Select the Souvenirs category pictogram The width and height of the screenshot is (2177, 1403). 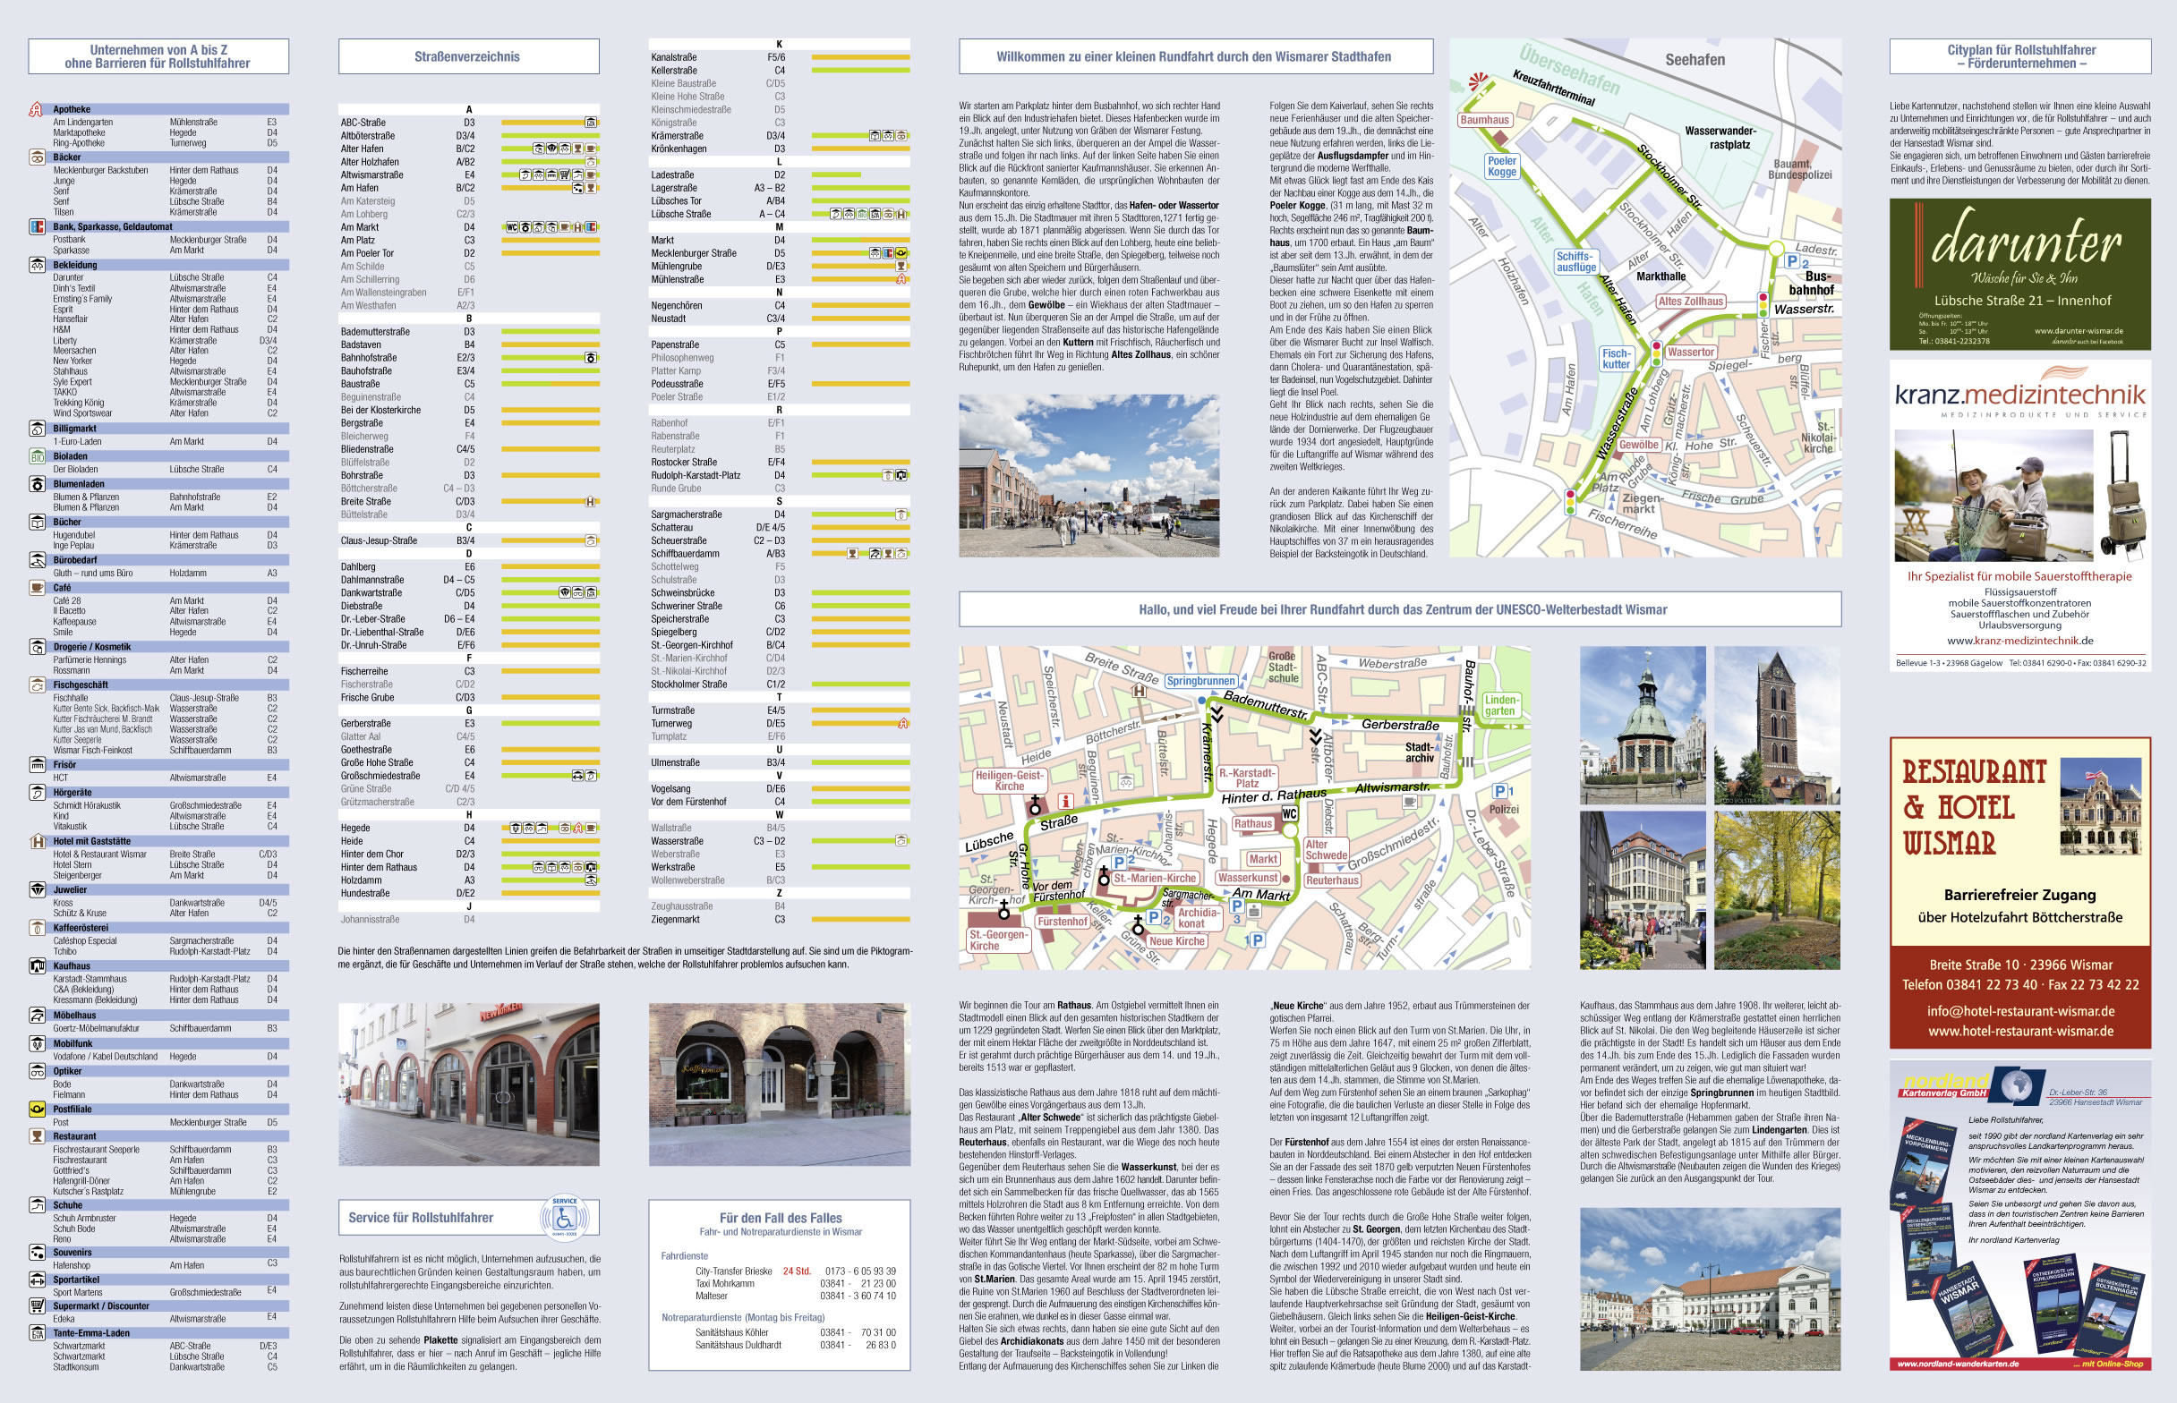pyautogui.click(x=37, y=1253)
